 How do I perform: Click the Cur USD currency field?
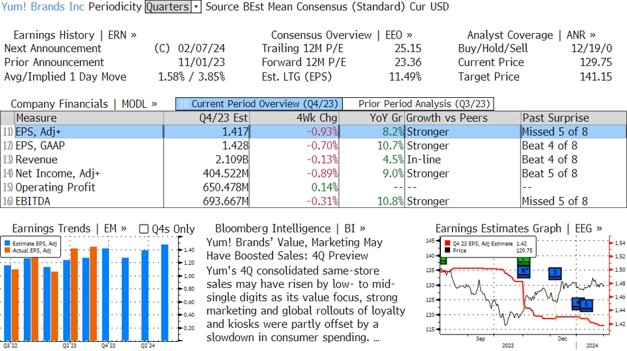(429, 7)
